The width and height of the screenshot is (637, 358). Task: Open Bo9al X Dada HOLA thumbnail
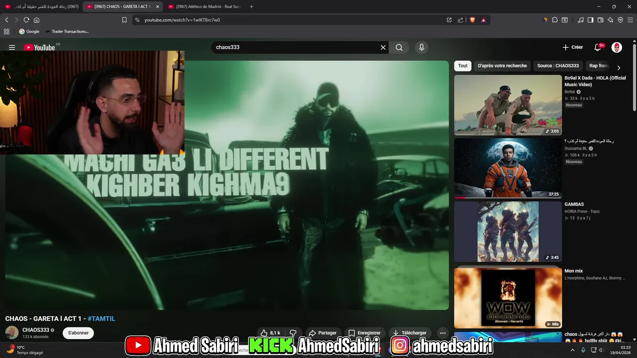(x=508, y=105)
